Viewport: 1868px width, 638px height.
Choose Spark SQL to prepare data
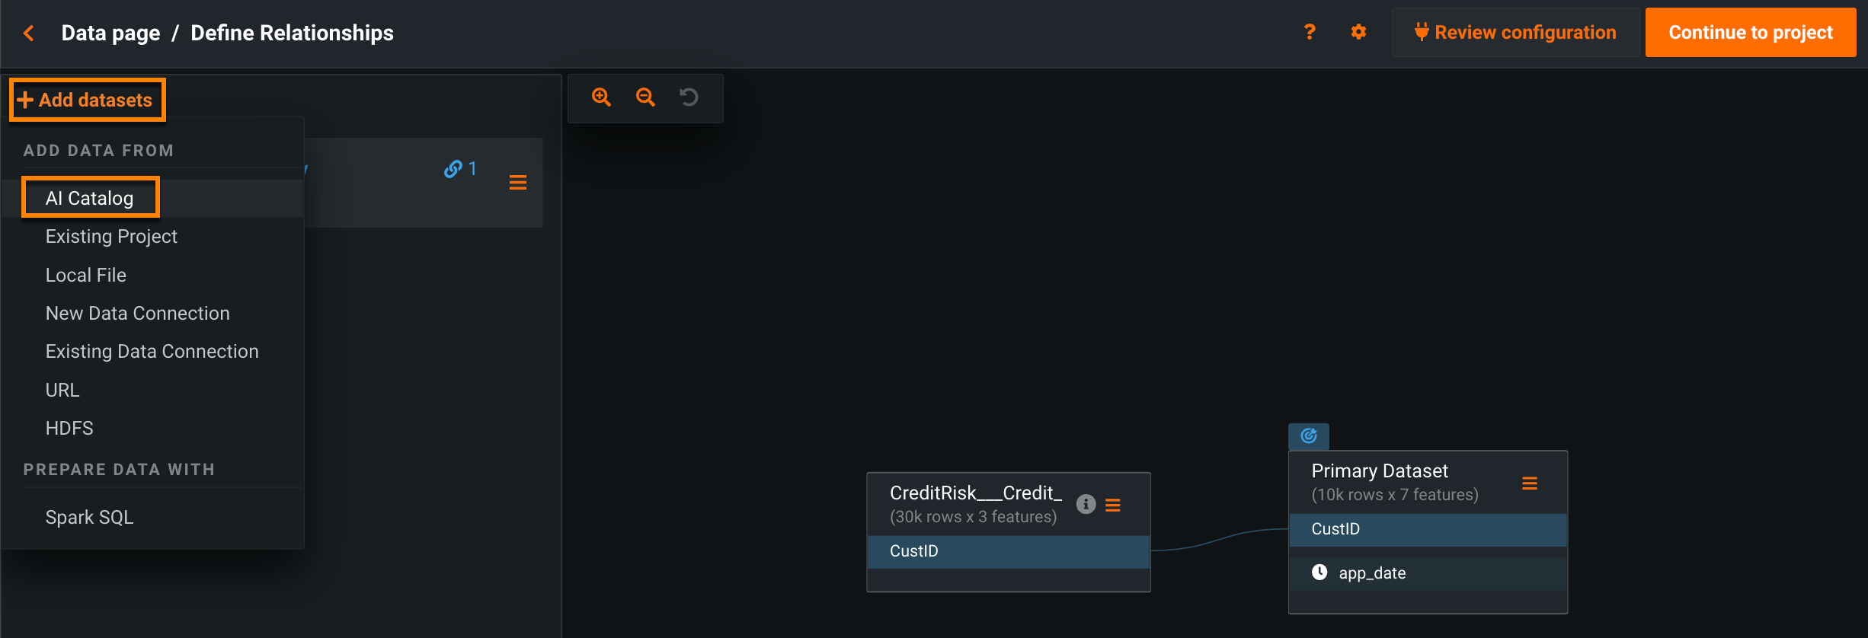(x=89, y=517)
